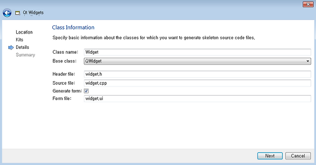316x165 pixels.
Task: Click the 'Form file:' label
Action: (x=62, y=99)
